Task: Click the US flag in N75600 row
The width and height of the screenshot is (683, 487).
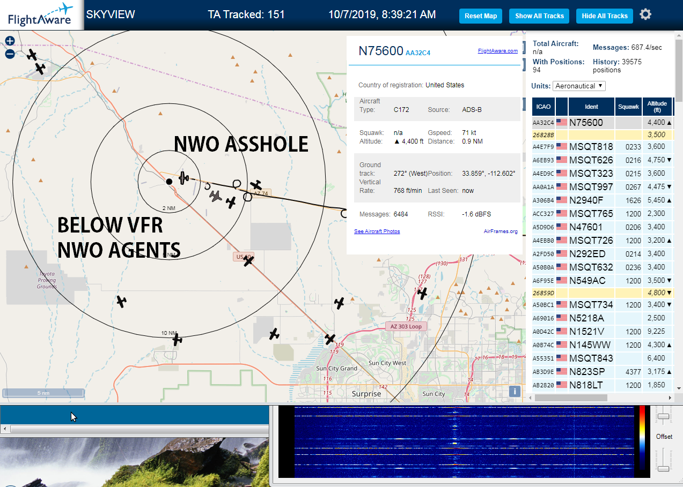Action: [562, 123]
